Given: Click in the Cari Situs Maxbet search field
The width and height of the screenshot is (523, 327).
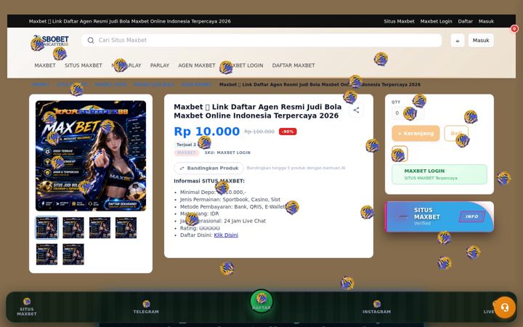Looking at the screenshot, I should (261, 41).
